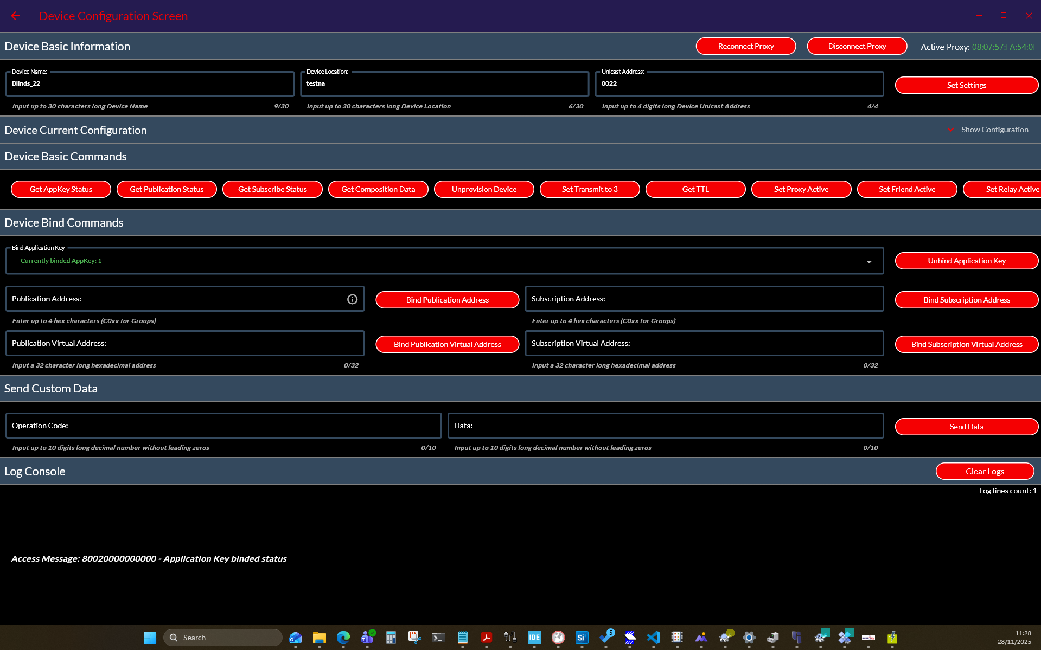This screenshot has width=1041, height=650.
Task: Select the Subscription Virtual Address field
Action: point(704,344)
